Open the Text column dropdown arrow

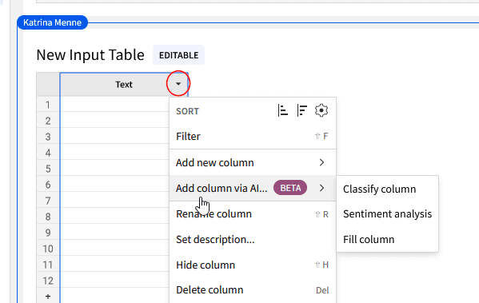coord(178,84)
